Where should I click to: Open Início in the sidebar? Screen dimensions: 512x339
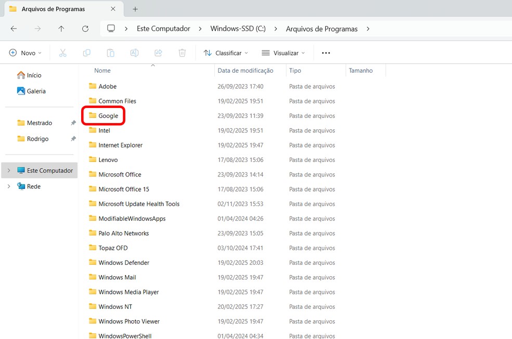click(29, 75)
